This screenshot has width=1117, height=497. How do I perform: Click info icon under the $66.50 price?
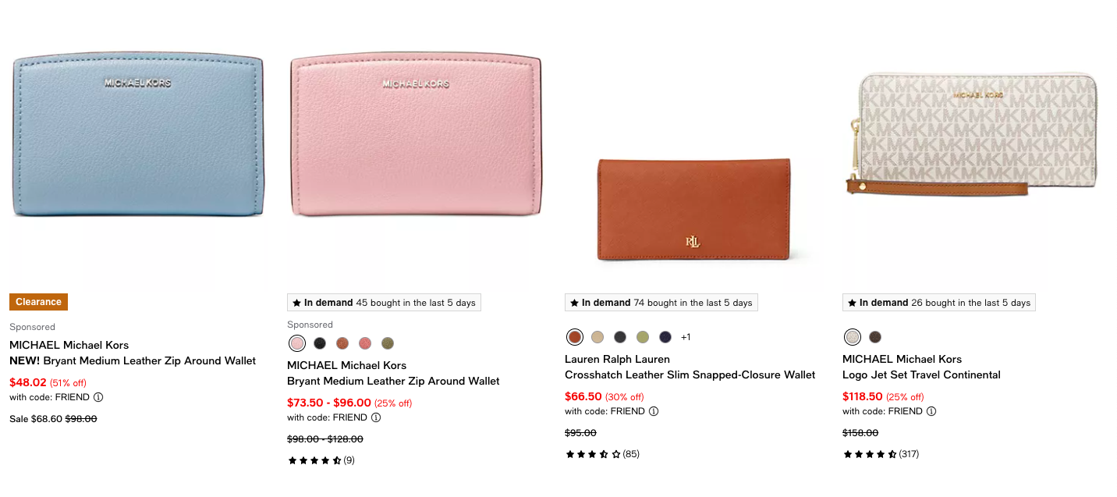(x=654, y=411)
